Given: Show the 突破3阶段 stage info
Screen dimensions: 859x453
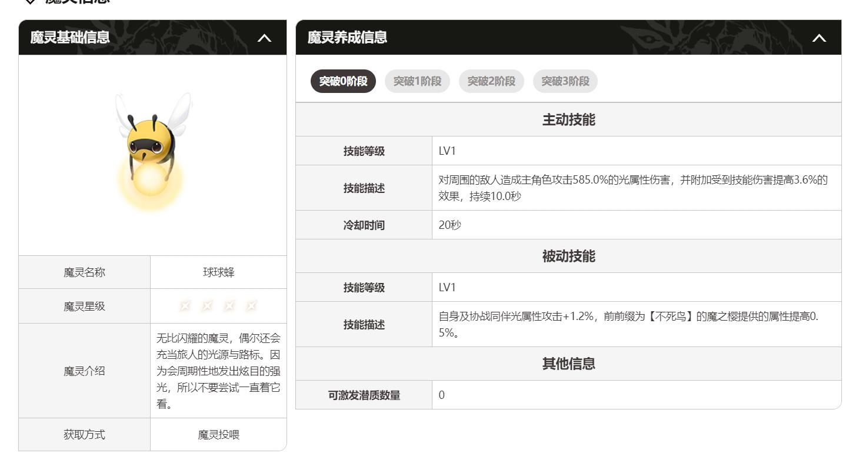Looking at the screenshot, I should pyautogui.click(x=565, y=81).
